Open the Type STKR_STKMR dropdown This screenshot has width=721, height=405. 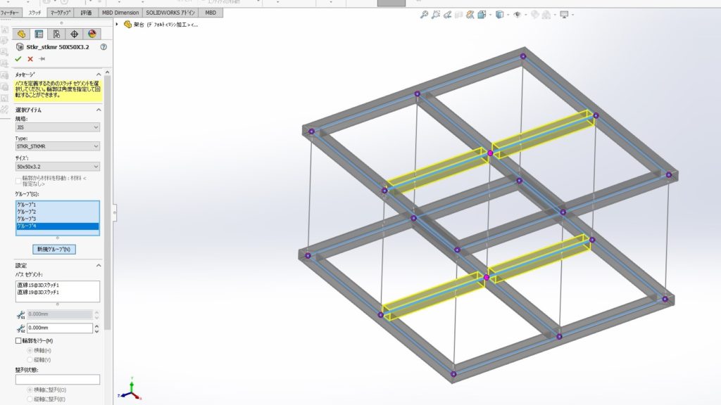(57, 146)
